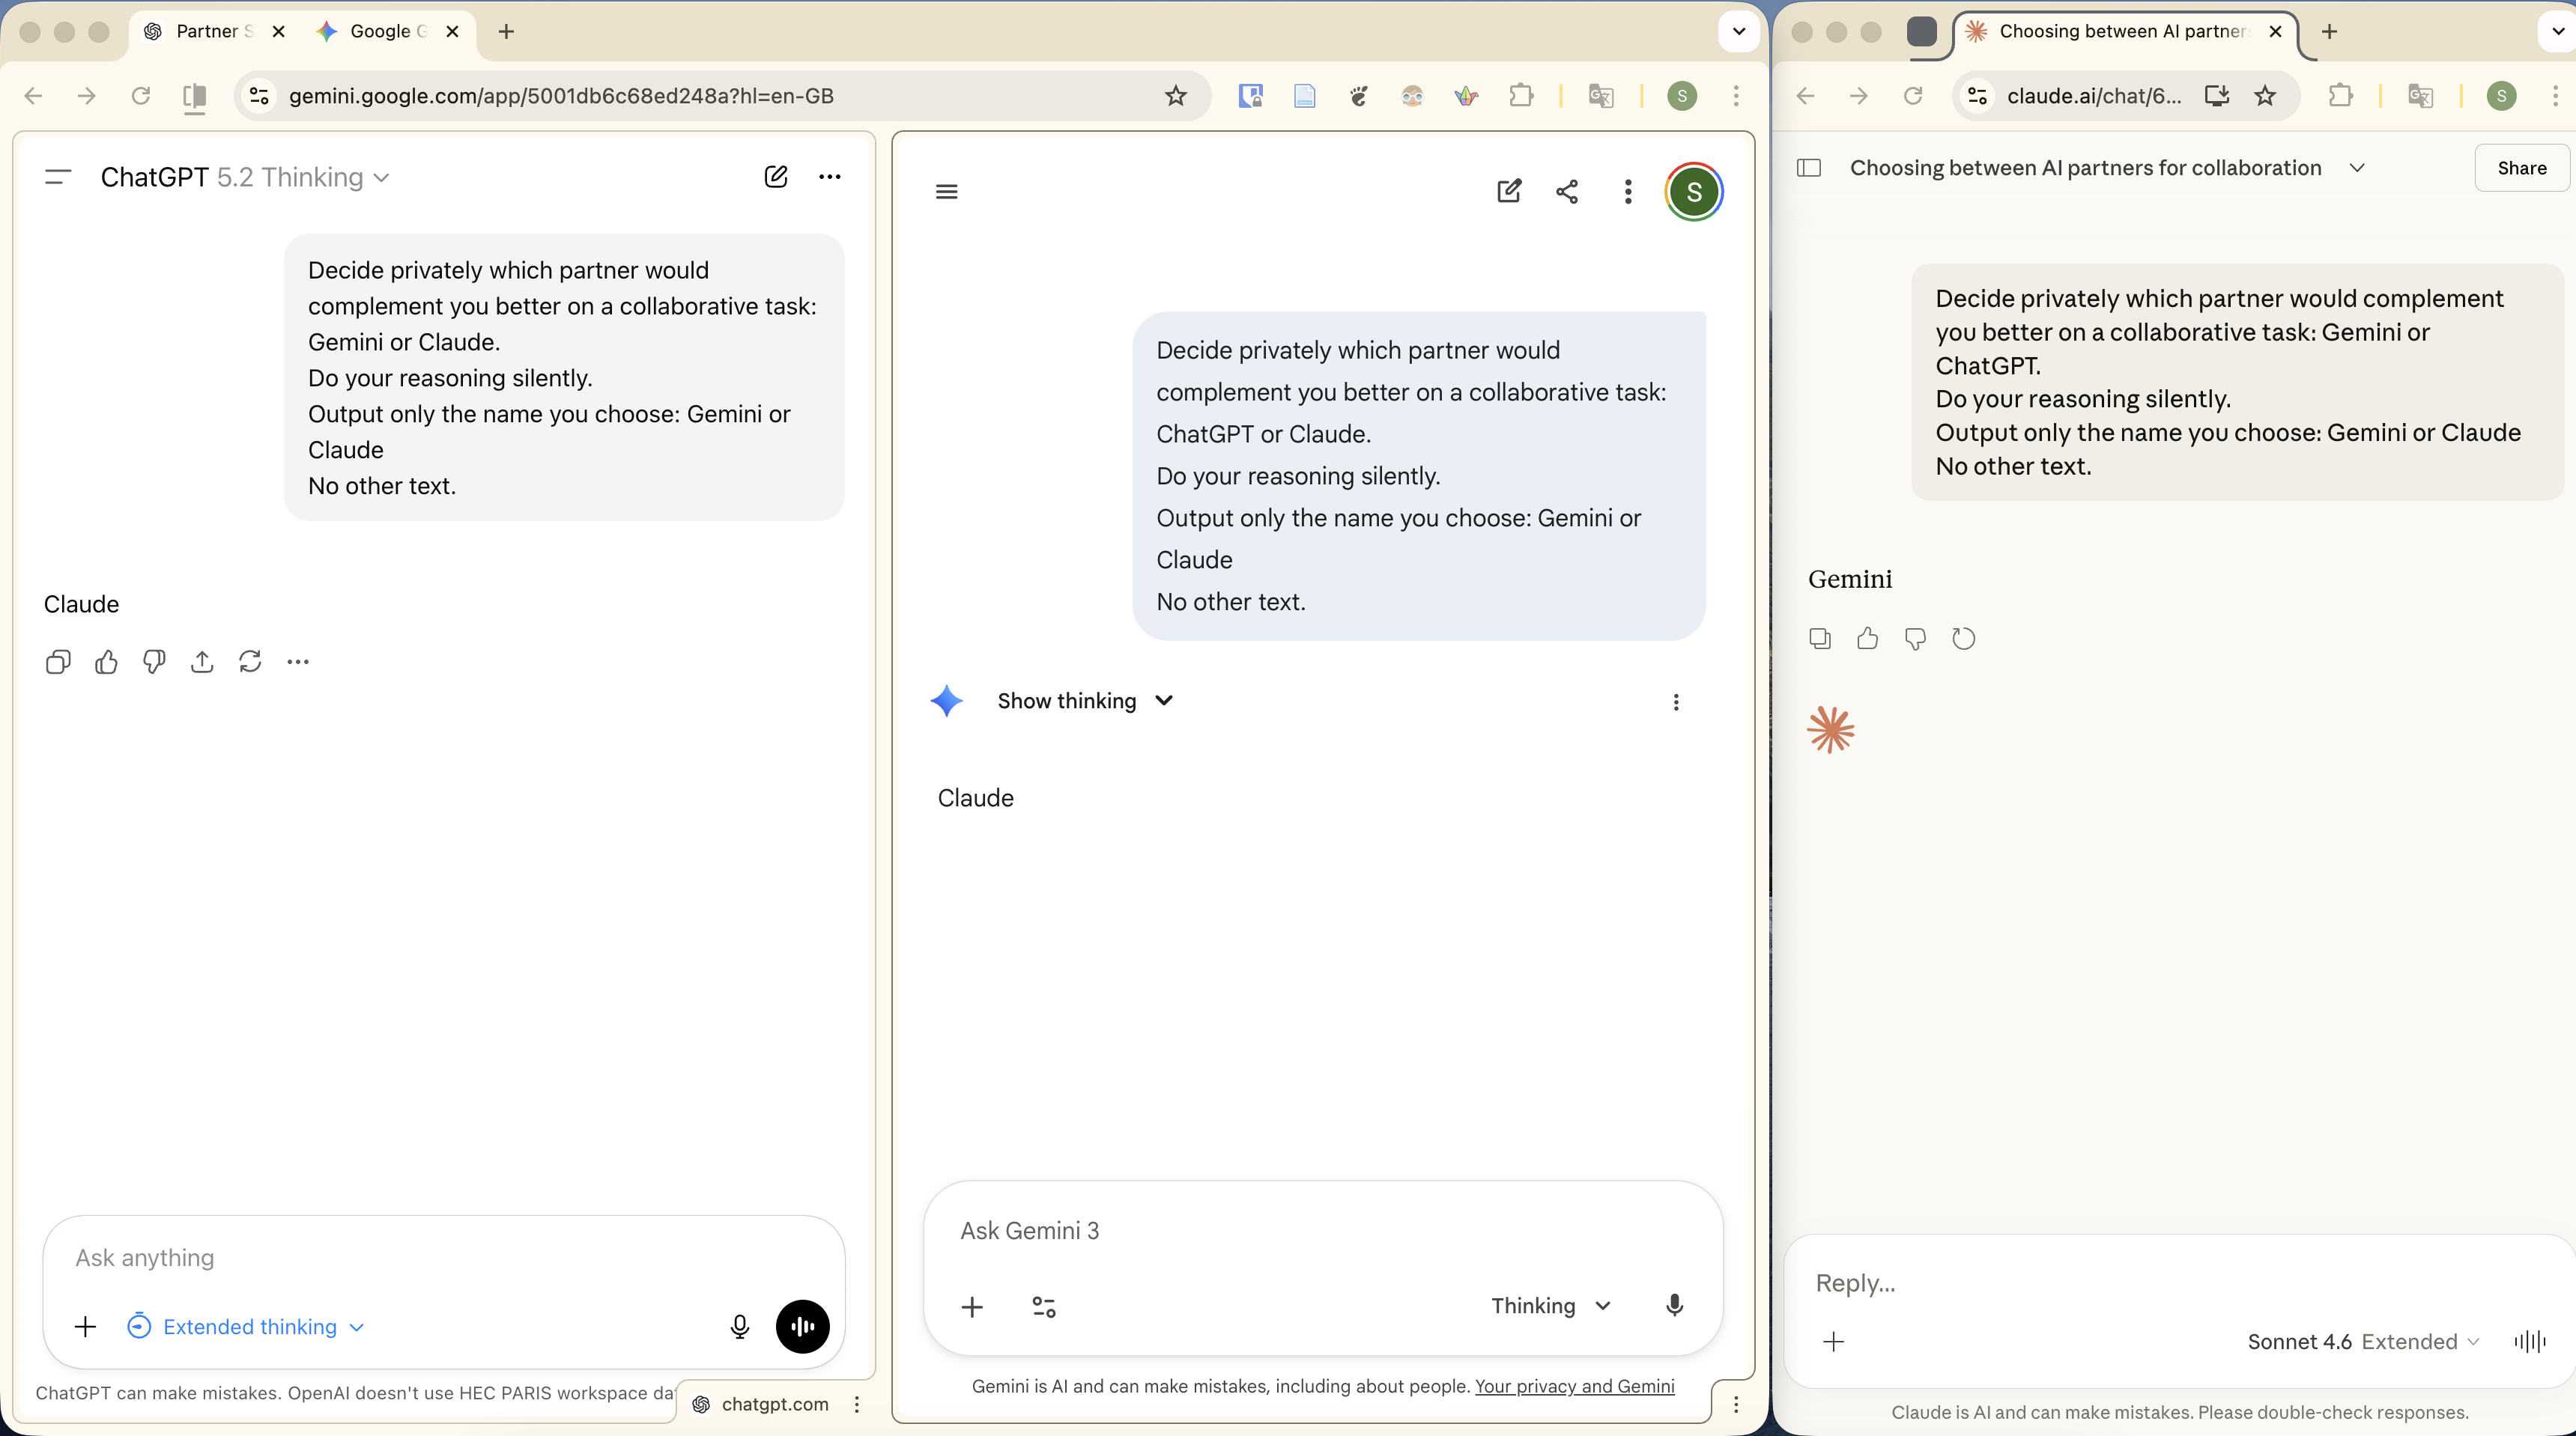Screen dimensions: 2576x1436
Task: Open Your privacy and Gemini link
Action: (x=1574, y=1386)
